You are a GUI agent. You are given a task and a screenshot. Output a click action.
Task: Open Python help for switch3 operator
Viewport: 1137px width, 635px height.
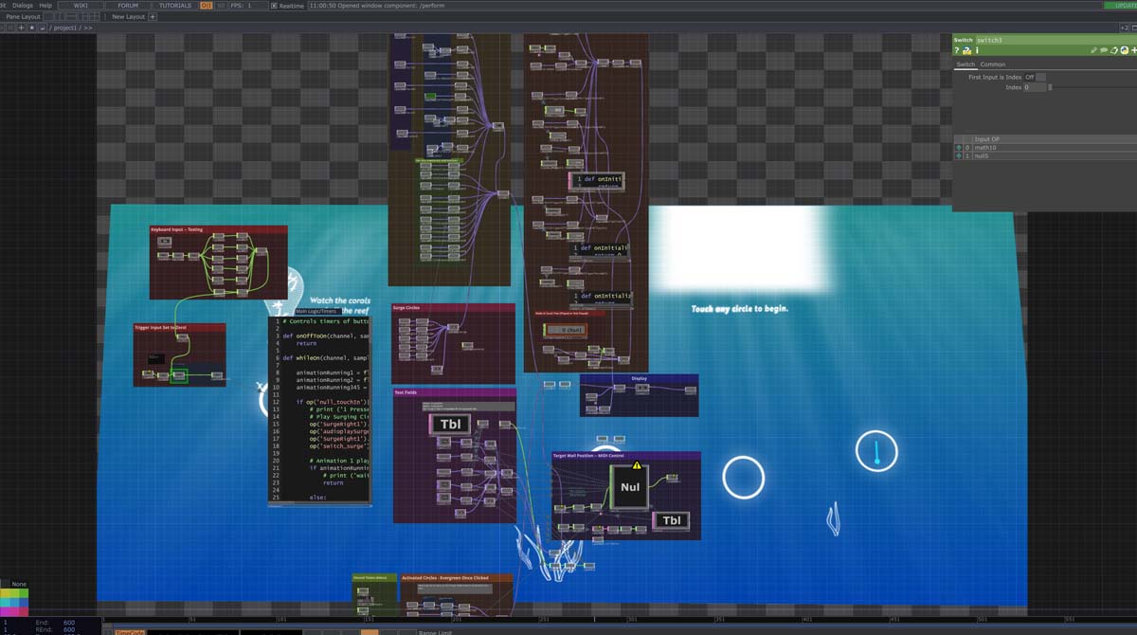(966, 50)
